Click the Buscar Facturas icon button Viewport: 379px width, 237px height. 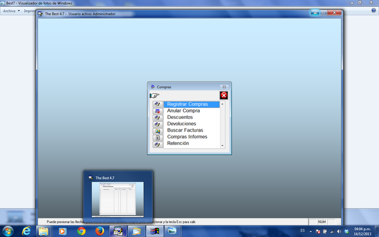158,131
